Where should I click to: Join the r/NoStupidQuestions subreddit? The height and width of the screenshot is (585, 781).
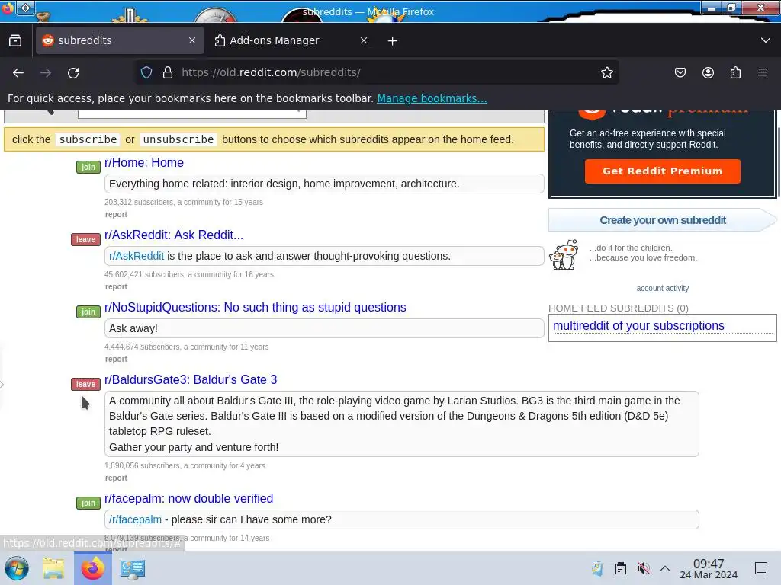click(x=88, y=312)
